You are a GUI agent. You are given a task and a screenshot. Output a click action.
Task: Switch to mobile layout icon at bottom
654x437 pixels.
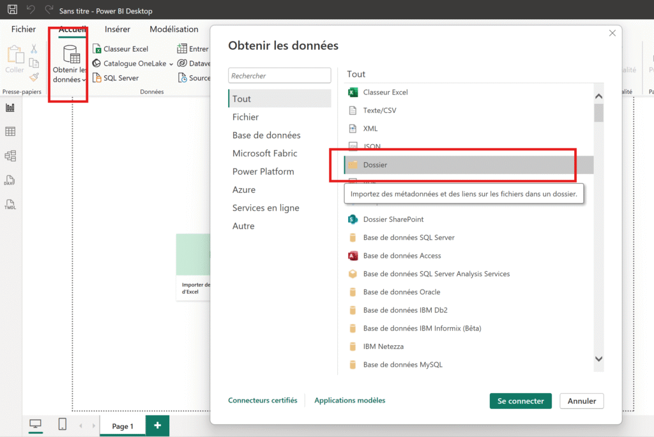coord(62,425)
